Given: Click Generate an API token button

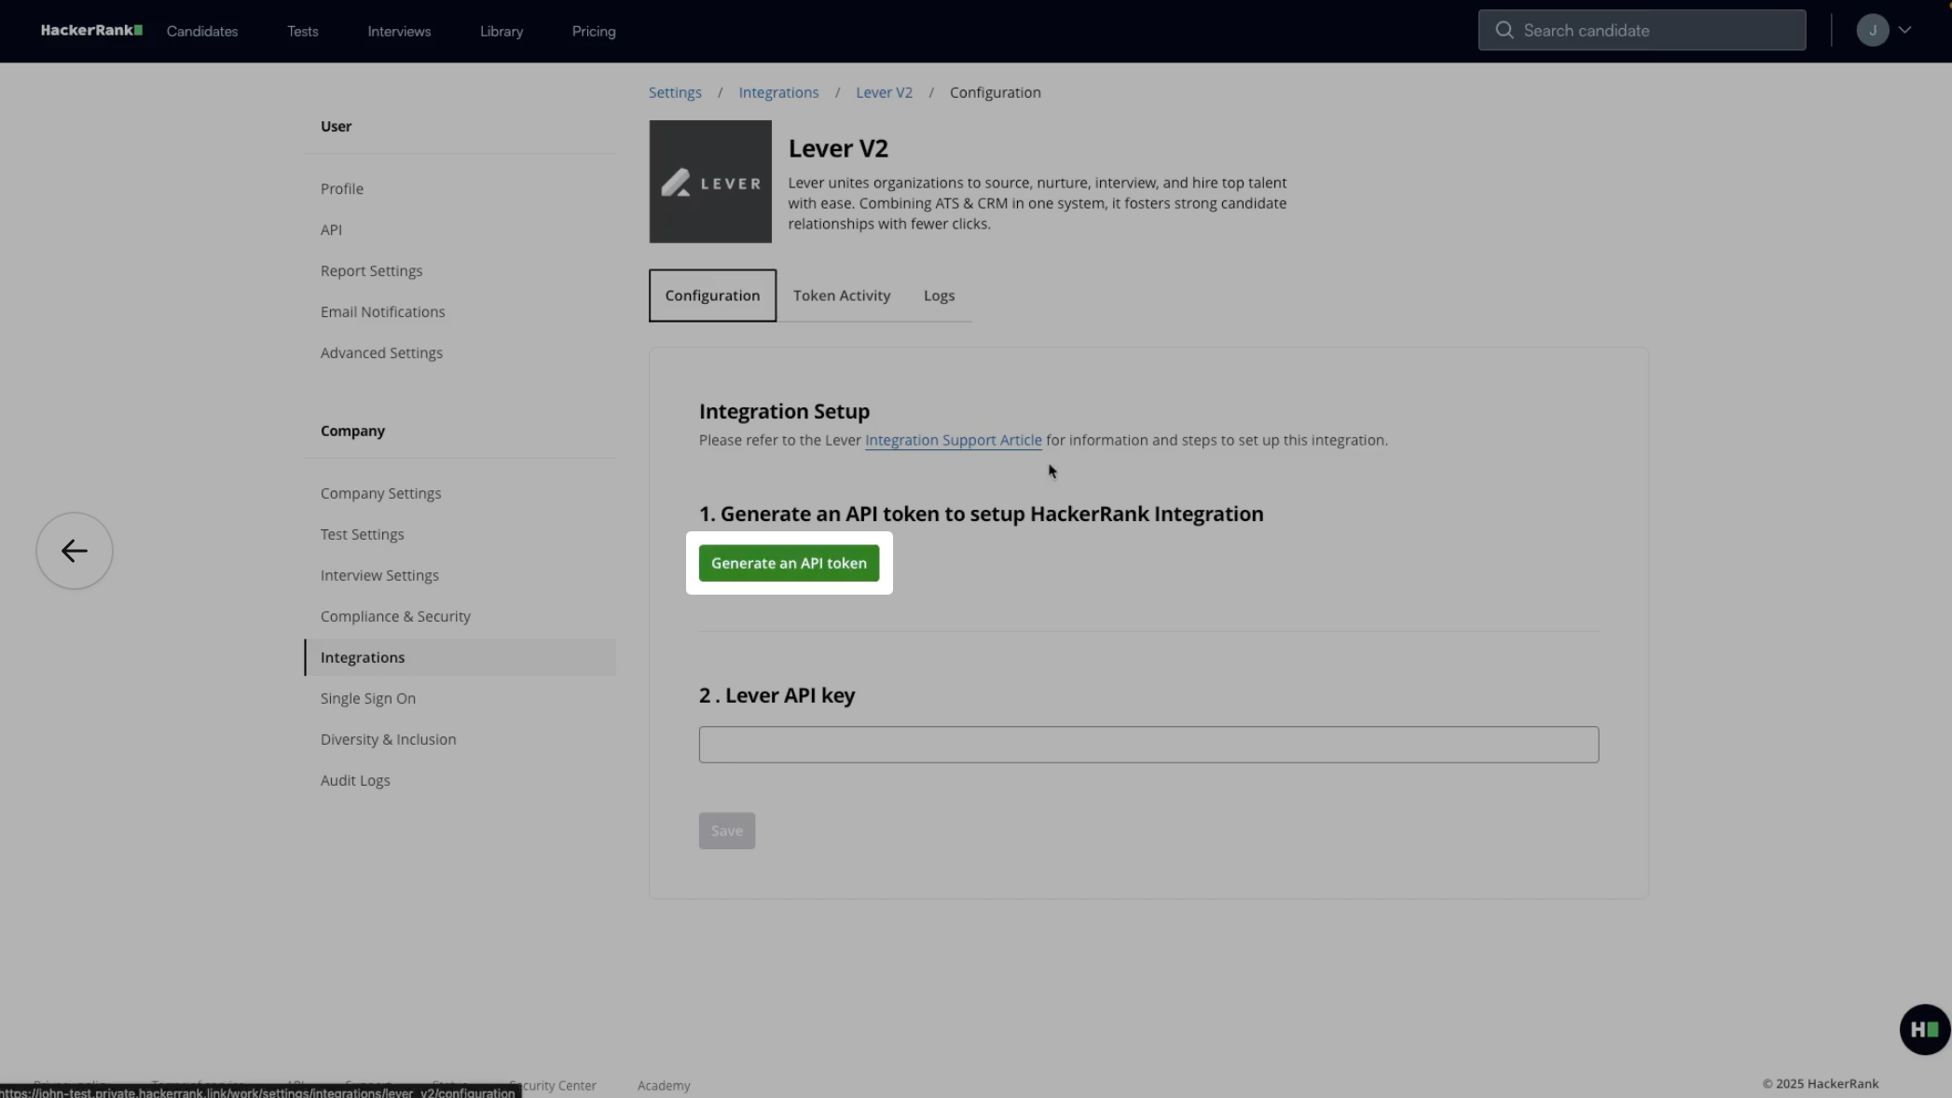Looking at the screenshot, I should coord(789,563).
